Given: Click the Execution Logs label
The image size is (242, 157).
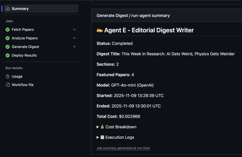Looking at the screenshot, I should tap(120, 137).
